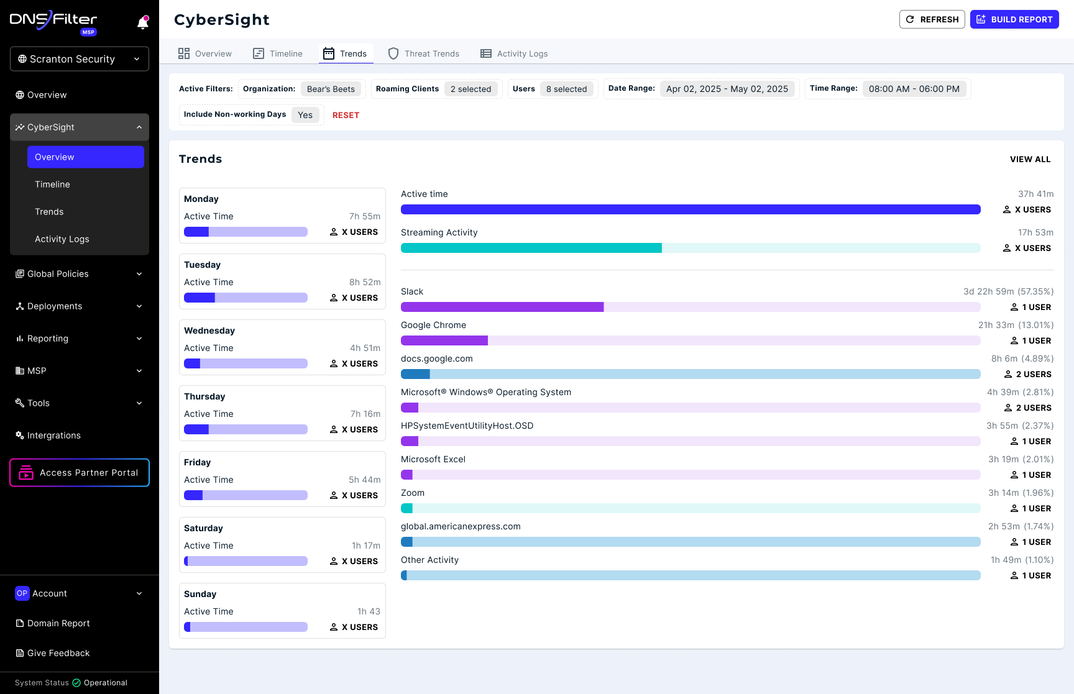Expand the Global Policies menu
Screen dimensions: 1074x694
[x=80, y=274]
